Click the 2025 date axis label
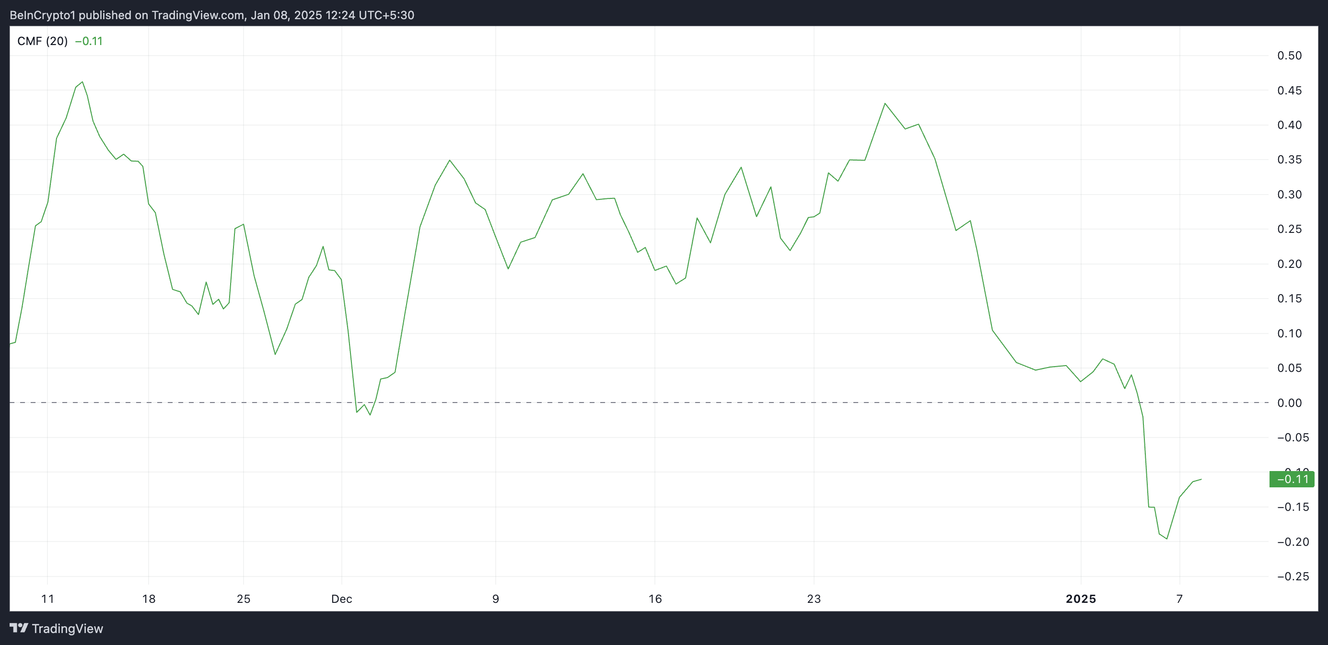 [x=1081, y=599]
